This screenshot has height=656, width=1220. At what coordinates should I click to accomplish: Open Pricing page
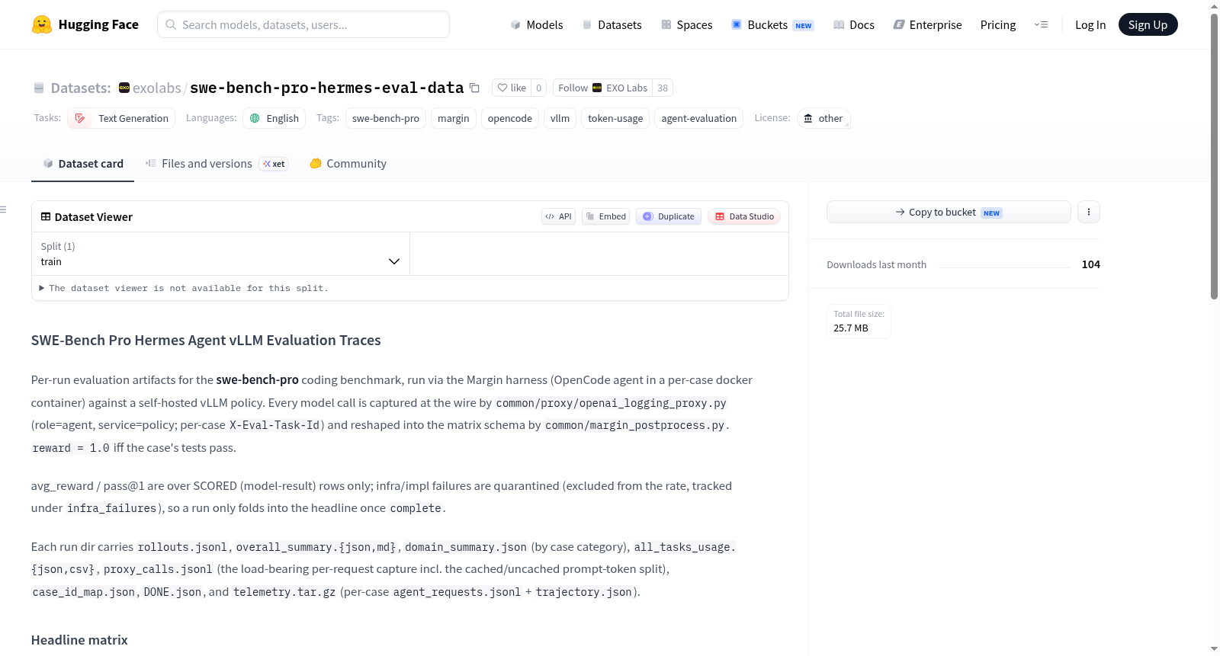click(x=998, y=24)
